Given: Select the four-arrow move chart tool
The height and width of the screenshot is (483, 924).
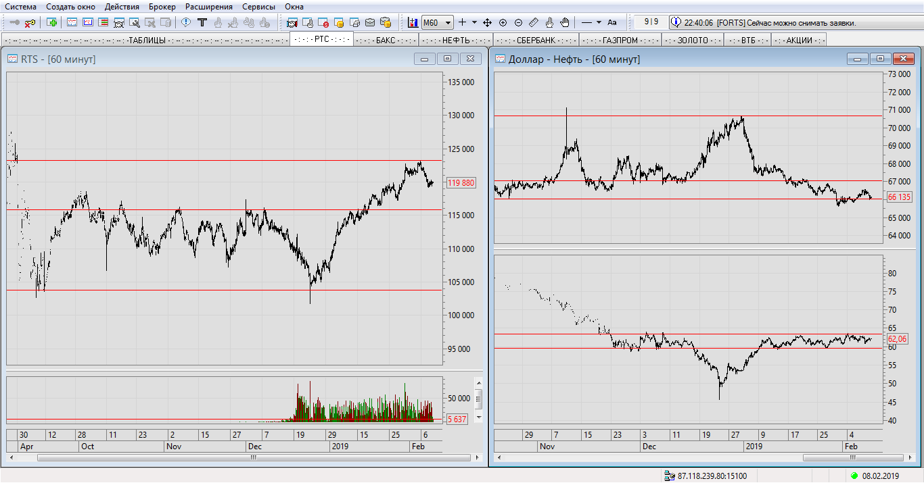Looking at the screenshot, I should pos(487,22).
